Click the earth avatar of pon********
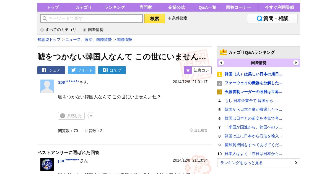The image size is (332, 174). click(x=47, y=164)
